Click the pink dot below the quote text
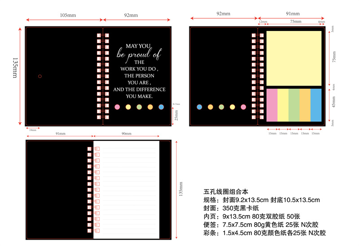 117,107
